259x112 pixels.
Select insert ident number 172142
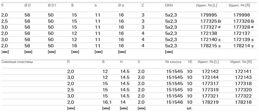click(210, 72)
